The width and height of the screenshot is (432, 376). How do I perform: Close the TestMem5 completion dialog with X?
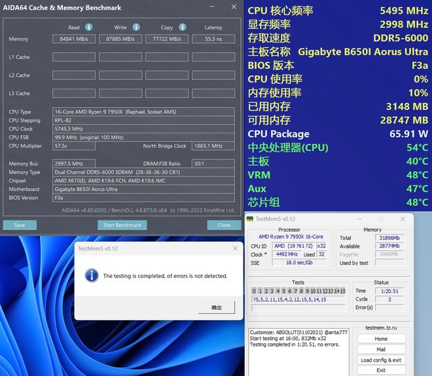pyautogui.click(x=235, y=248)
